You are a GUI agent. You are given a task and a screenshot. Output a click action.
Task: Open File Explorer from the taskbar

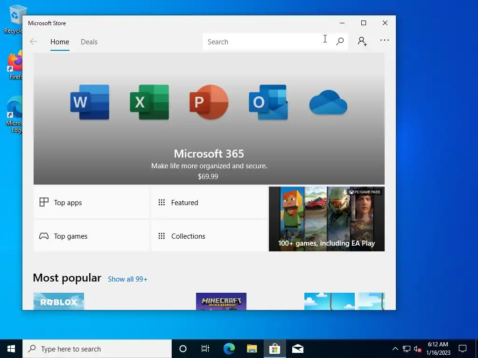pyautogui.click(x=252, y=349)
